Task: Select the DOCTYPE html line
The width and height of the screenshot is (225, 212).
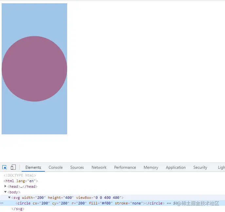Action: [x=20, y=175]
